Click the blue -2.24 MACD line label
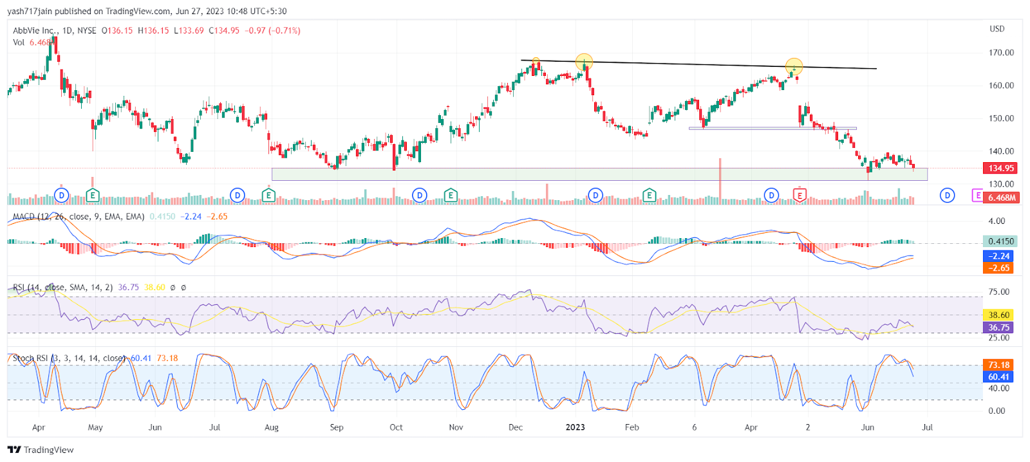Image resolution: width=1030 pixels, height=462 pixels. click(999, 256)
